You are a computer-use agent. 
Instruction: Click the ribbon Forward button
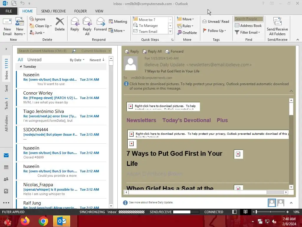[x=100, y=25]
